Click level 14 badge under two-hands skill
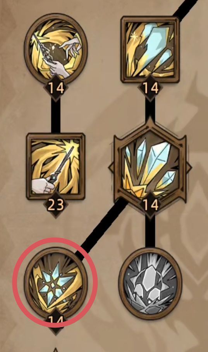This screenshot has height=352, width=208. [56, 88]
